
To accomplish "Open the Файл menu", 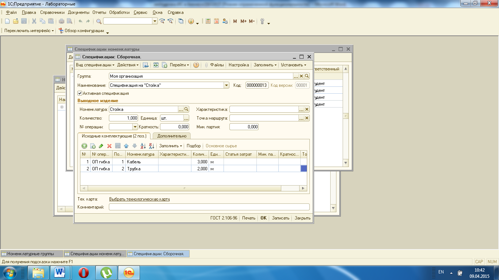I will (11, 12).
